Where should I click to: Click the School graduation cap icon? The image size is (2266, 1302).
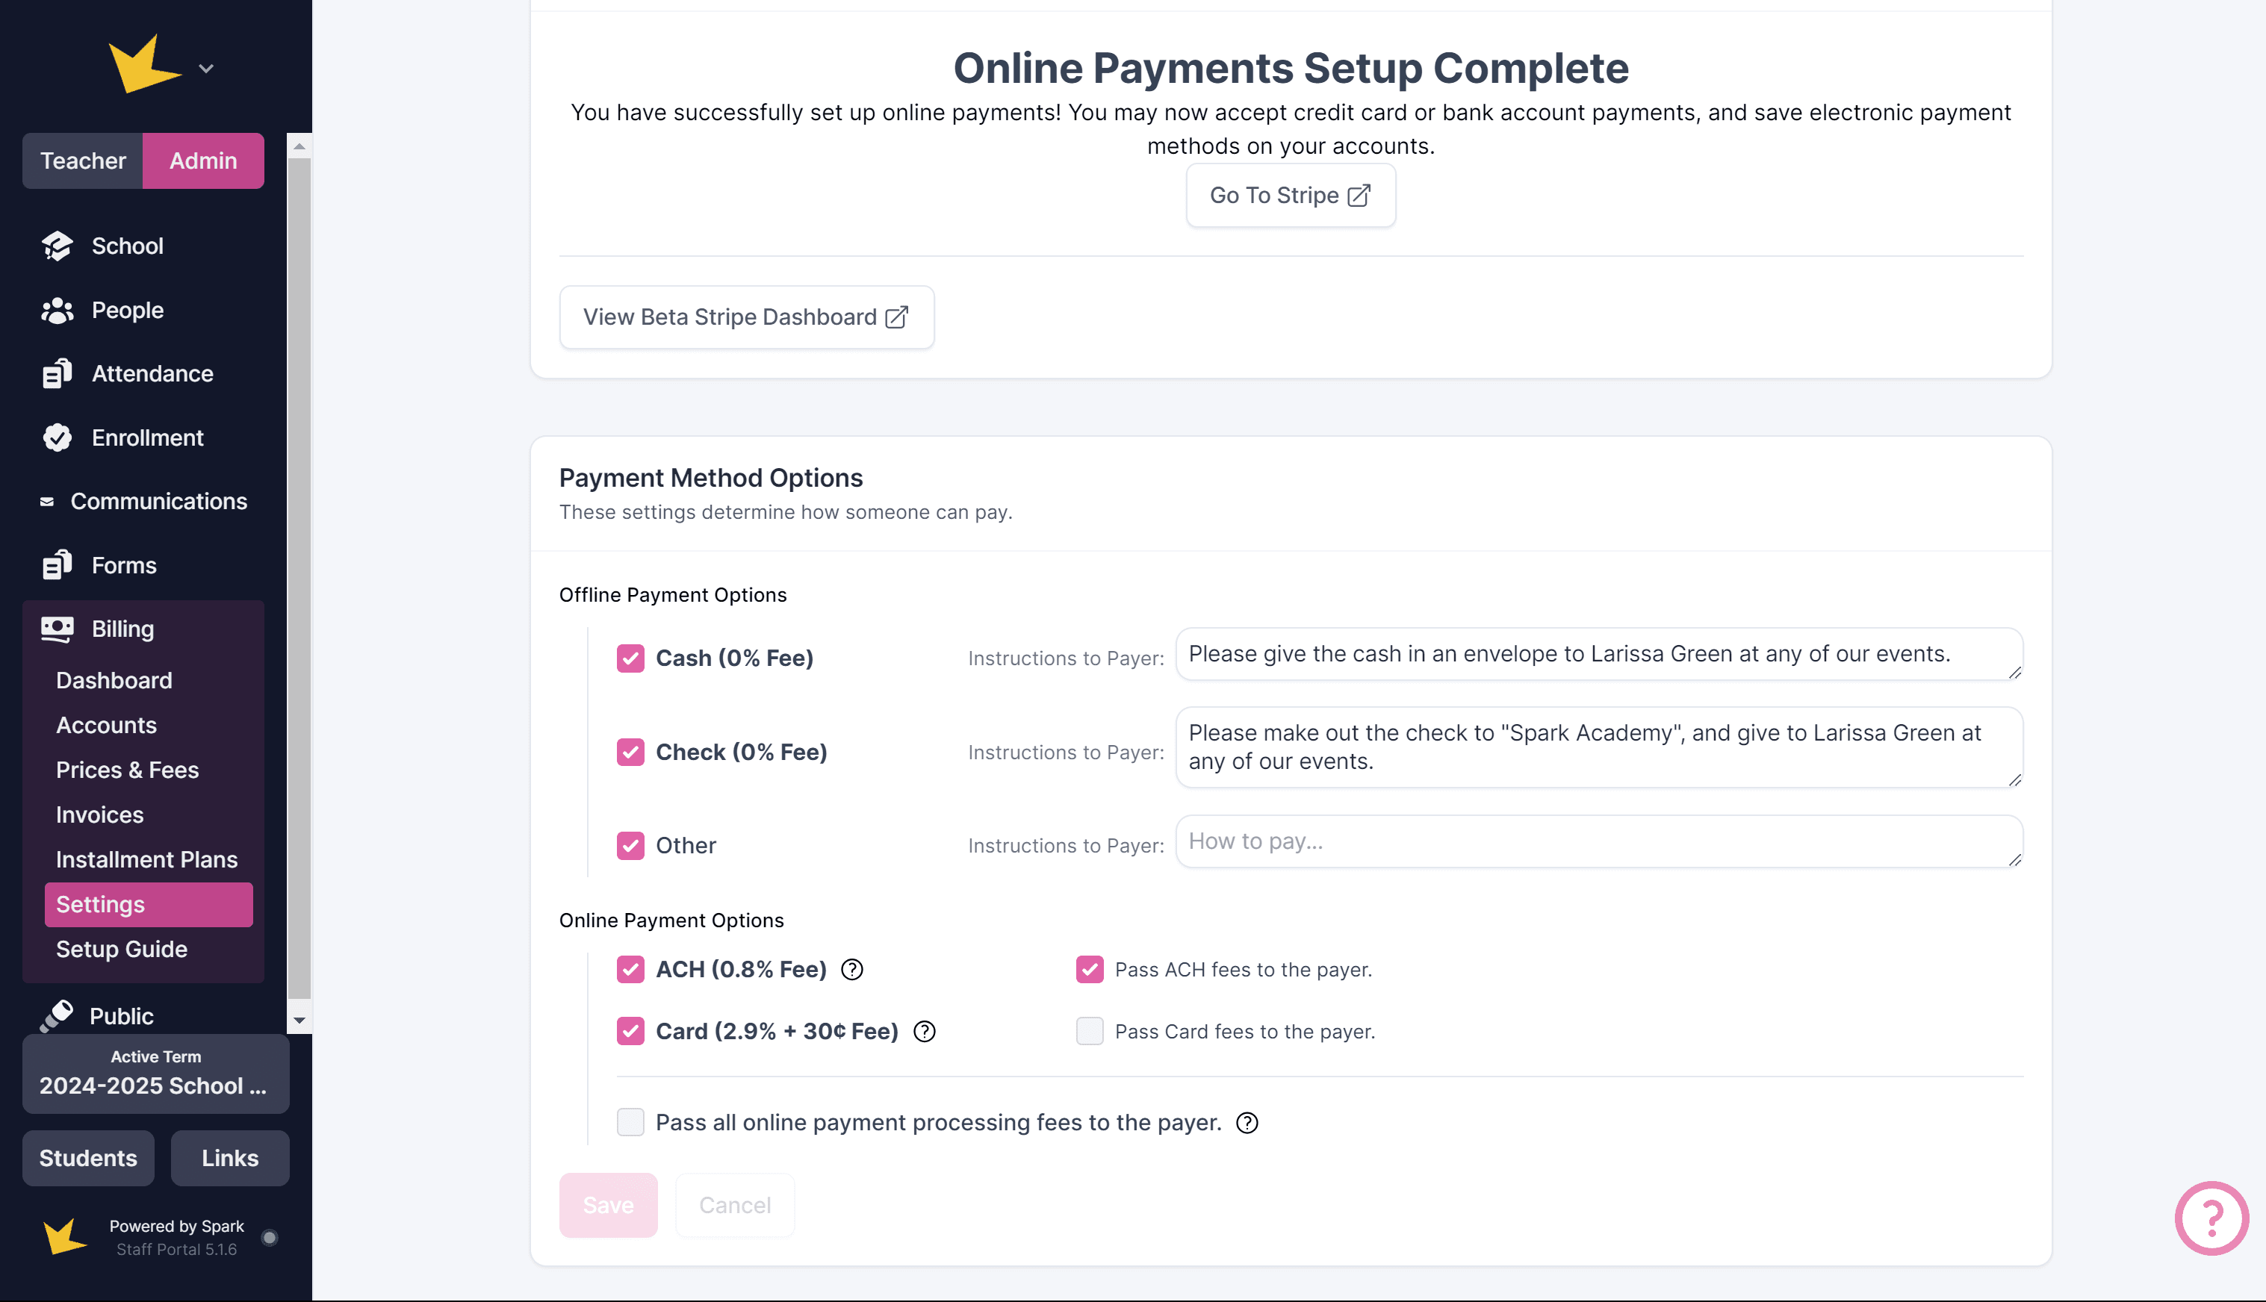[x=58, y=246]
